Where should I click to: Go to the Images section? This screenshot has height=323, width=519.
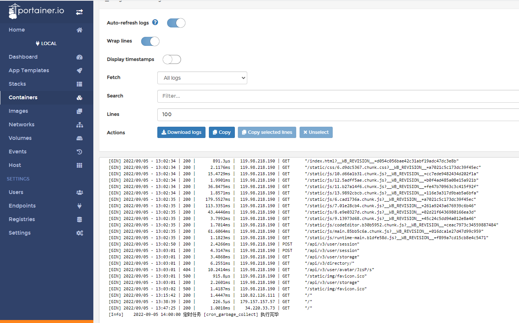(x=18, y=111)
